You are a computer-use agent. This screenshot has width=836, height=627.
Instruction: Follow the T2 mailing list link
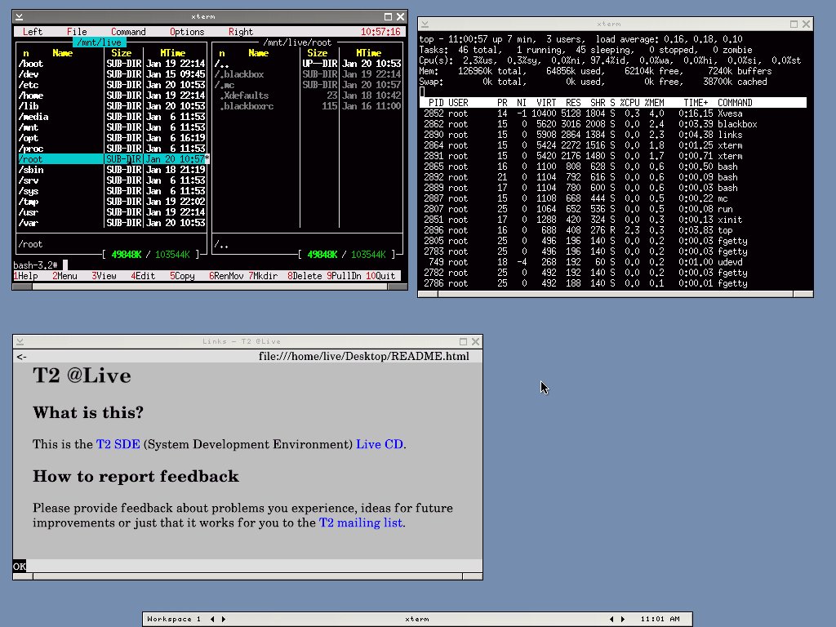(x=360, y=522)
